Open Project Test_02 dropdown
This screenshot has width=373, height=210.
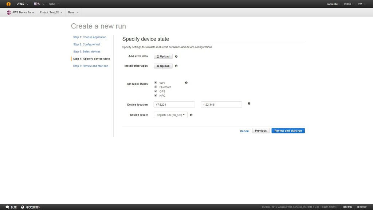pyautogui.click(x=51, y=12)
